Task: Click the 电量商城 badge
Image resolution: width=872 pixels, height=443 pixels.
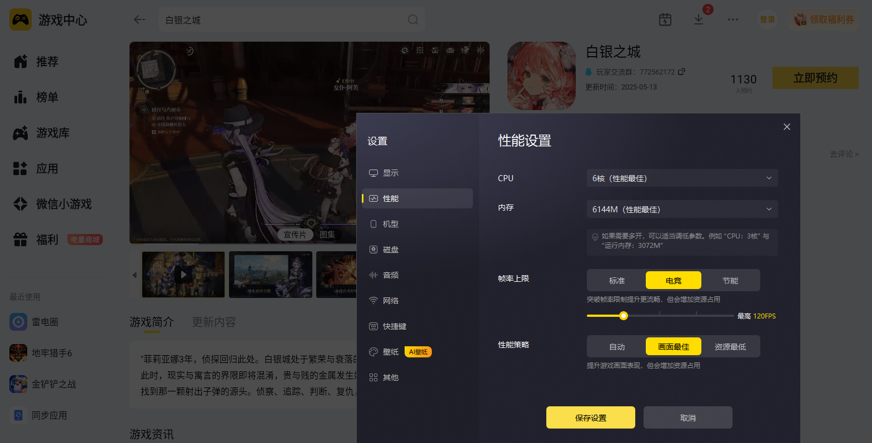Action: point(85,240)
